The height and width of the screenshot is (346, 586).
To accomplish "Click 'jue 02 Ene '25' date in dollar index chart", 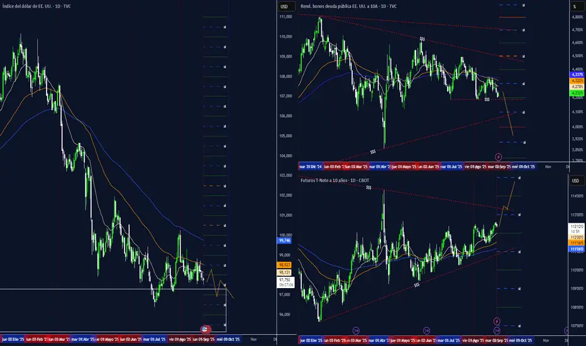I will click(x=13, y=339).
